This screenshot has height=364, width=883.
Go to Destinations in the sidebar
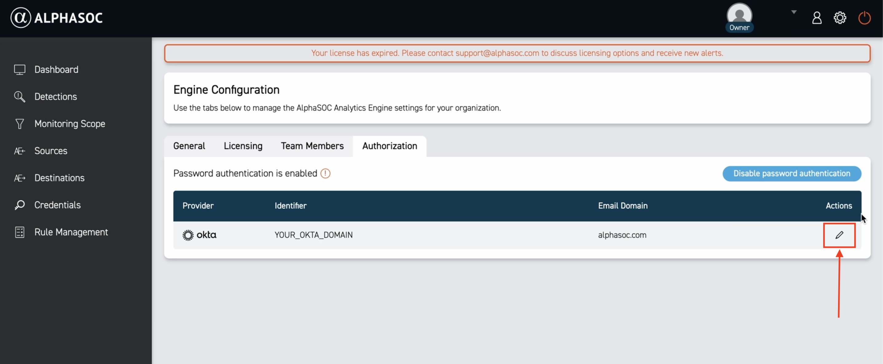59,178
